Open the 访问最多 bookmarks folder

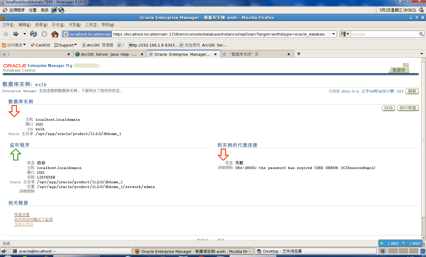[14, 45]
